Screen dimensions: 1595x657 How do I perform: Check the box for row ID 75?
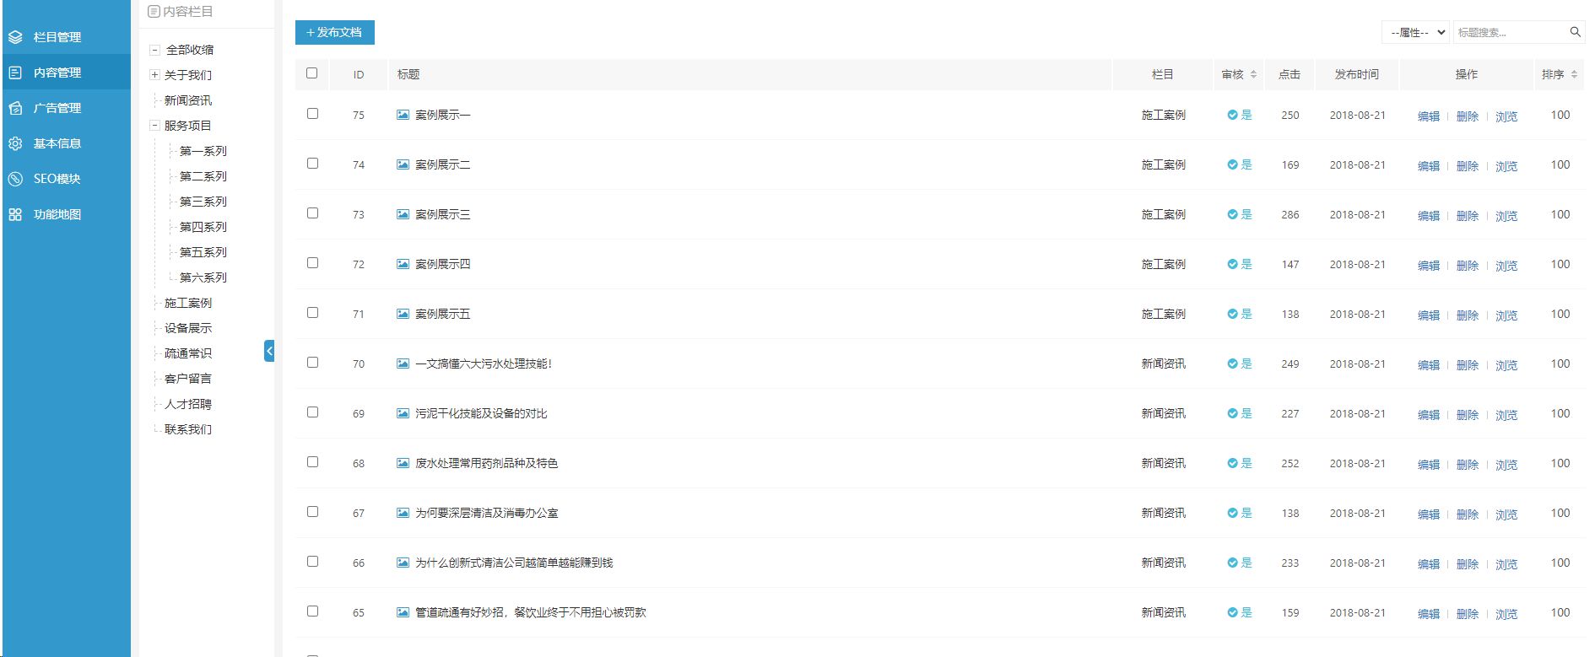312,114
